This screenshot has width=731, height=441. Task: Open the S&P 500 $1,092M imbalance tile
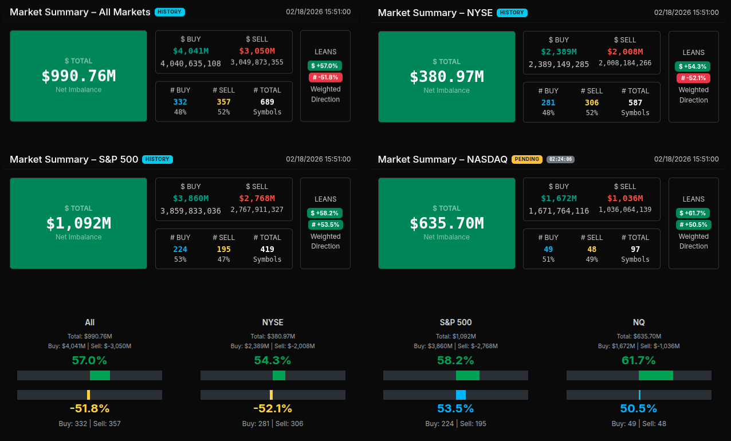78,223
